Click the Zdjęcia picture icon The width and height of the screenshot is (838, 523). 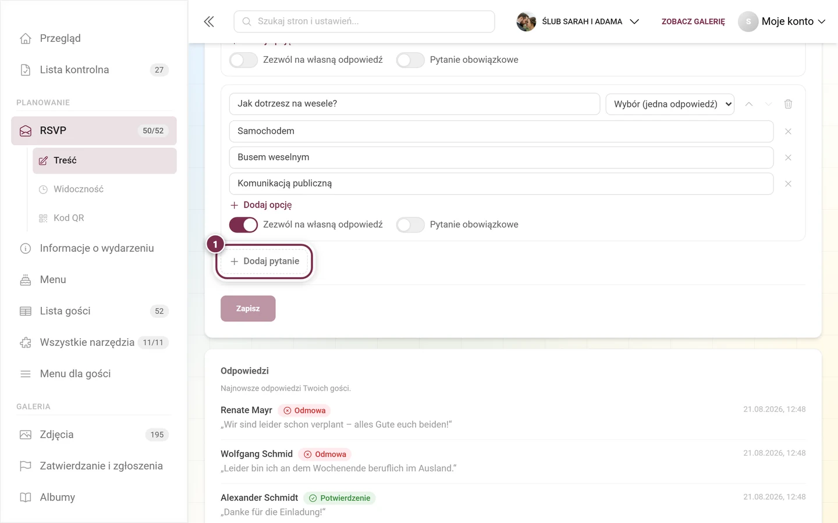(26, 435)
